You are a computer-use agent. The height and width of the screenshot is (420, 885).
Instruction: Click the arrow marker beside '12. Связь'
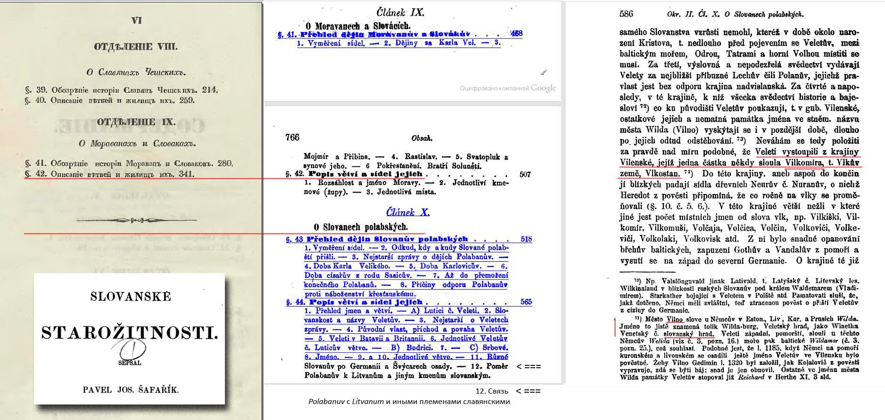(x=528, y=391)
